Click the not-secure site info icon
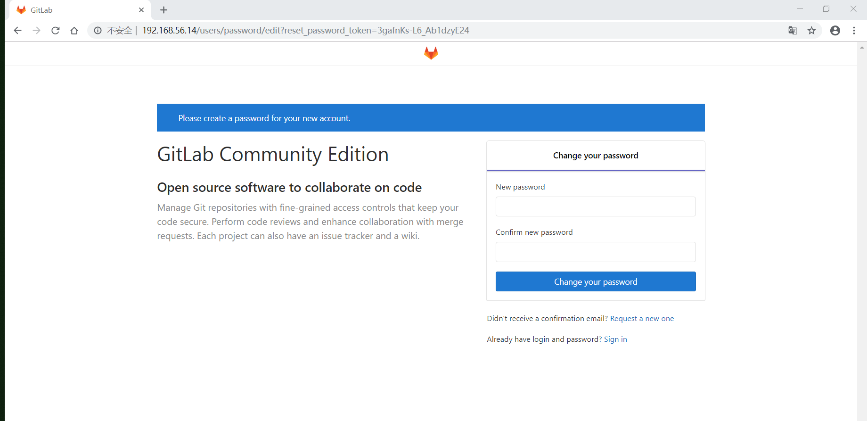The image size is (867, 421). coord(98,31)
